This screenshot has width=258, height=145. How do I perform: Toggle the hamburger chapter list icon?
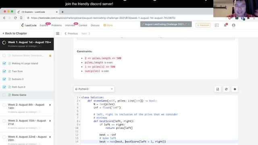pyautogui.click(x=58, y=33)
